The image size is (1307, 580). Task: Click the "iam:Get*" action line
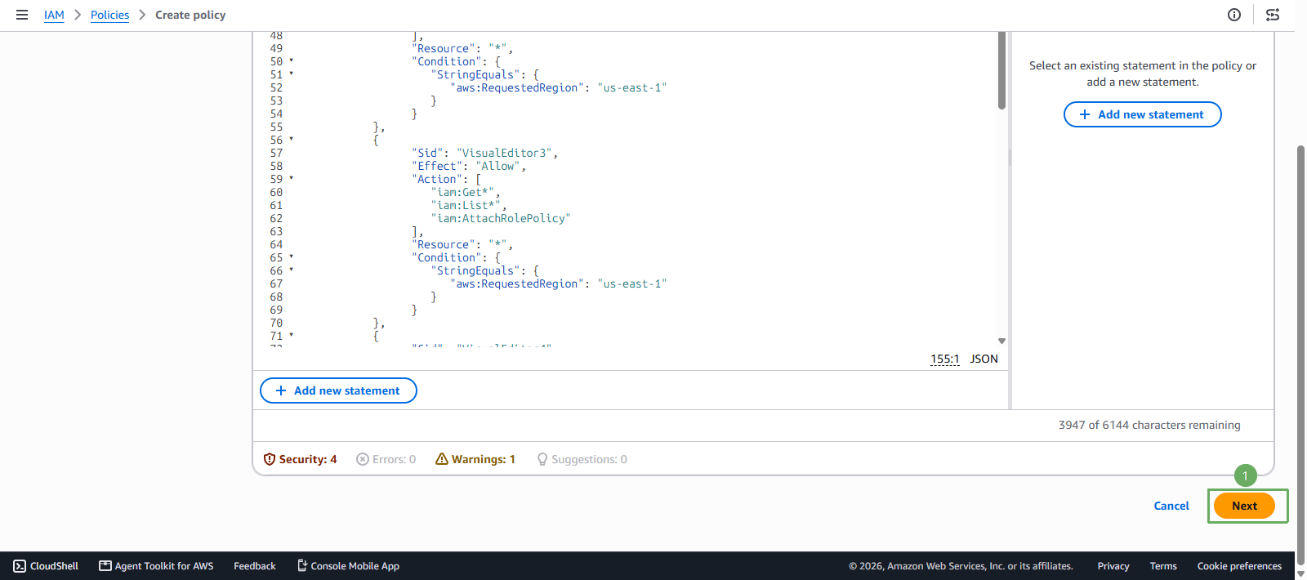pos(466,192)
